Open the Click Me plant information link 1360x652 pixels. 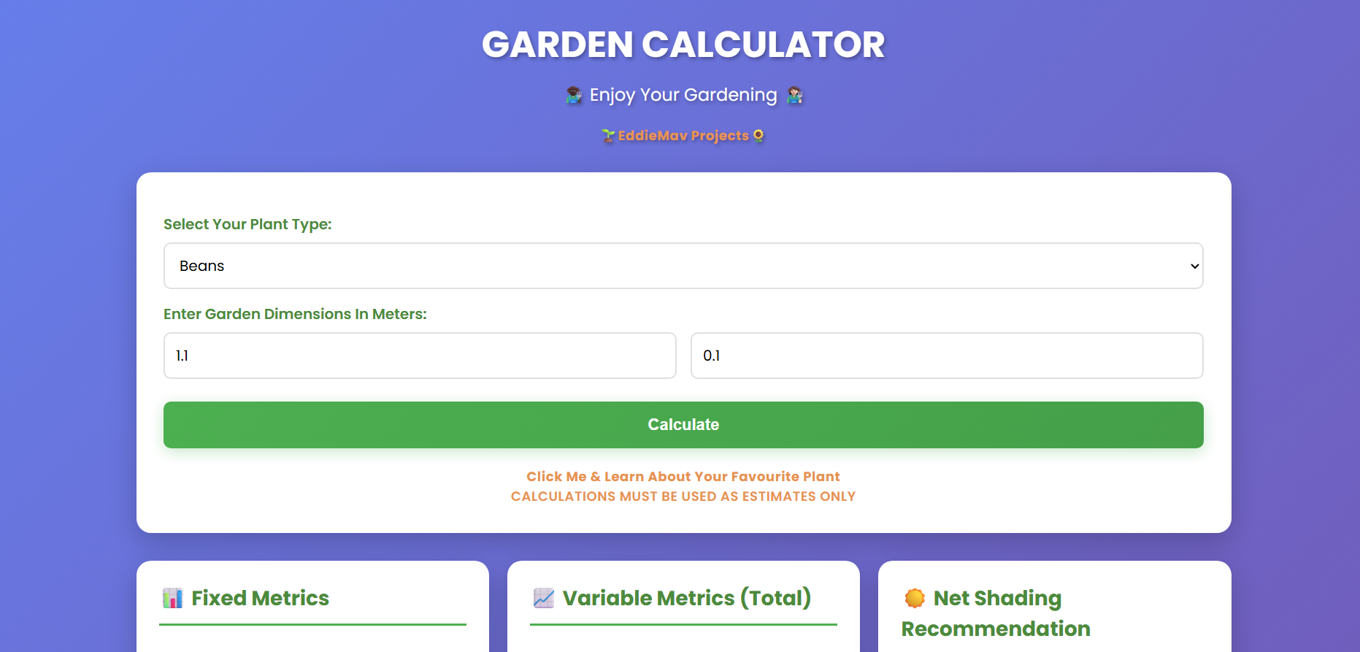pyautogui.click(x=683, y=476)
